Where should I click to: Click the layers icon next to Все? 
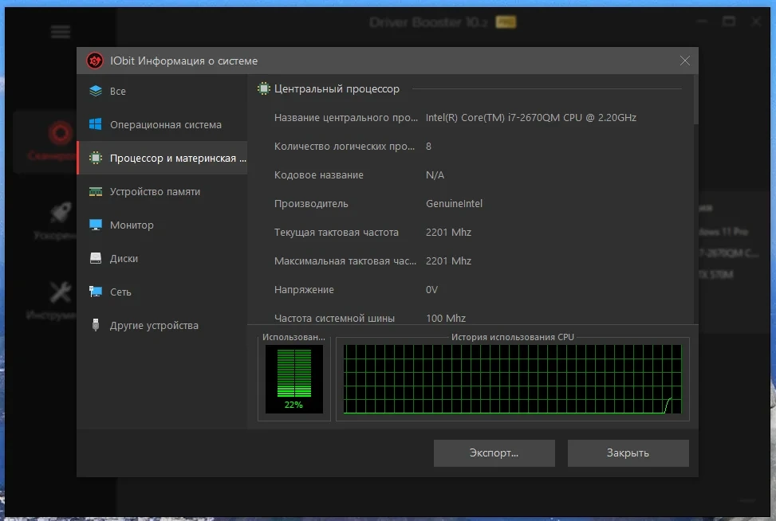[96, 91]
